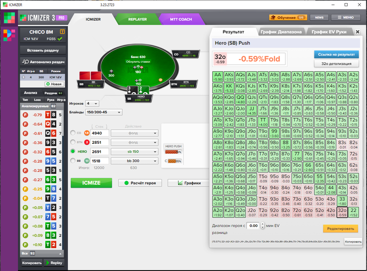Click Ссылка на результат link button

click(x=337, y=54)
